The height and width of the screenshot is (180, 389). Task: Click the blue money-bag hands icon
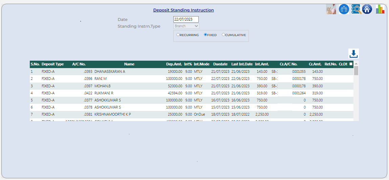344,9
